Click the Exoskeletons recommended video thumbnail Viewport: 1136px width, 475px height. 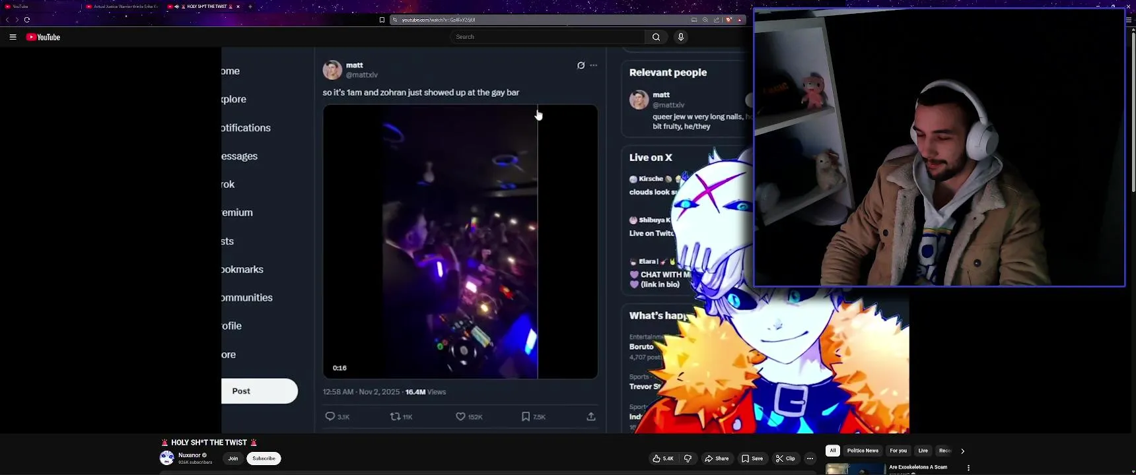point(855,469)
